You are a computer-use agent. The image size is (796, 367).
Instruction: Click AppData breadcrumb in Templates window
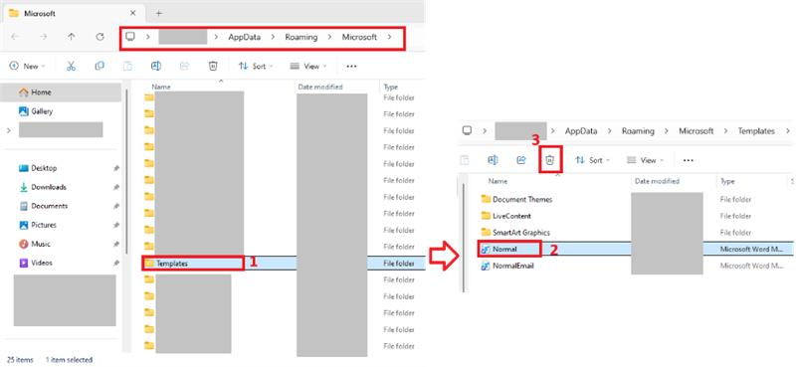click(x=581, y=131)
